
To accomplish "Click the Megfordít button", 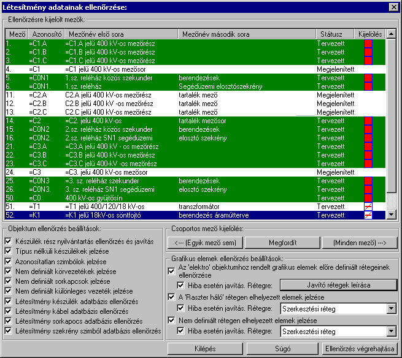I will click(282, 243).
